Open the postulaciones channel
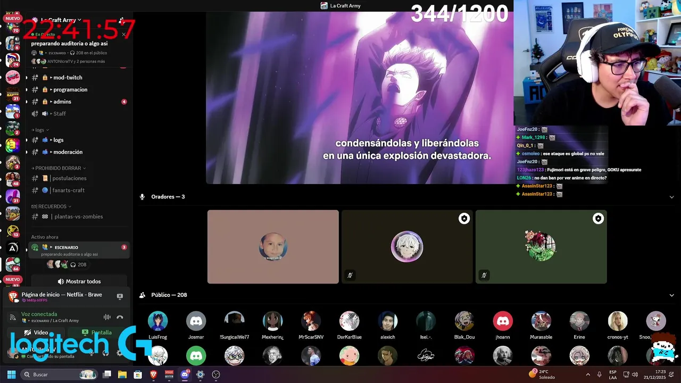Image resolution: width=681 pixels, height=383 pixels. [78, 178]
